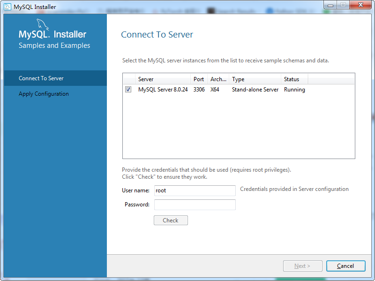375x281 pixels.
Task: Click the Cancel button
Action: click(x=345, y=266)
